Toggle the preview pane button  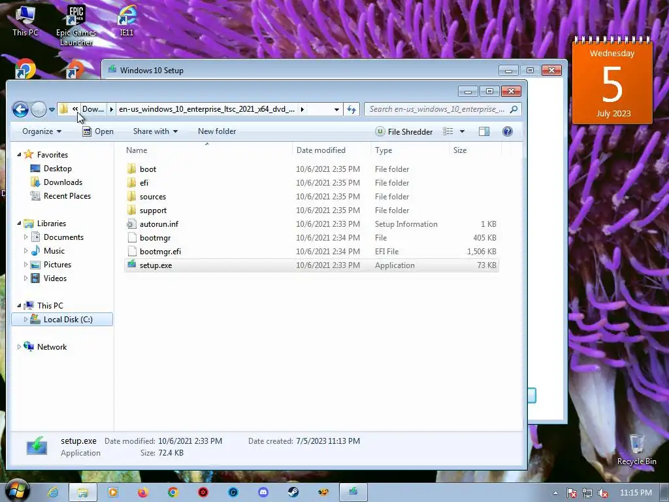(484, 131)
